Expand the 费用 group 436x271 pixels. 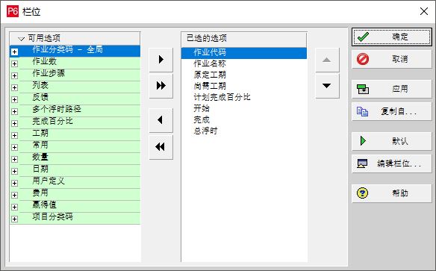(x=14, y=195)
